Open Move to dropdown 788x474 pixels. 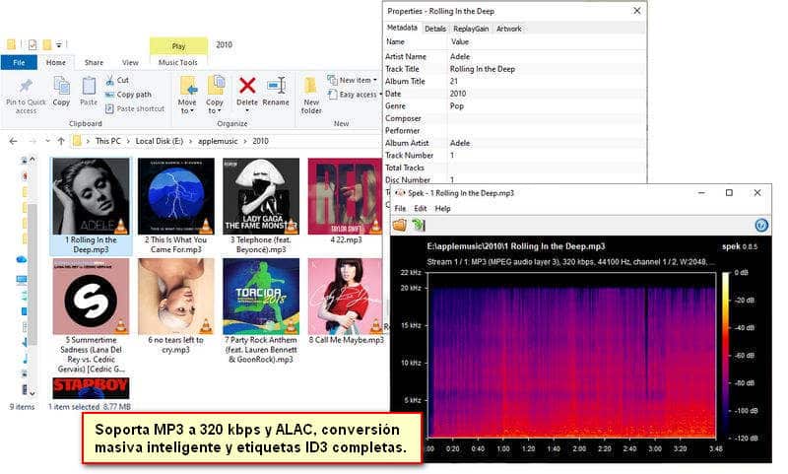click(187, 106)
